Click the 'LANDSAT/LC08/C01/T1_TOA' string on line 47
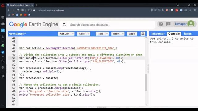 point(95,48)
